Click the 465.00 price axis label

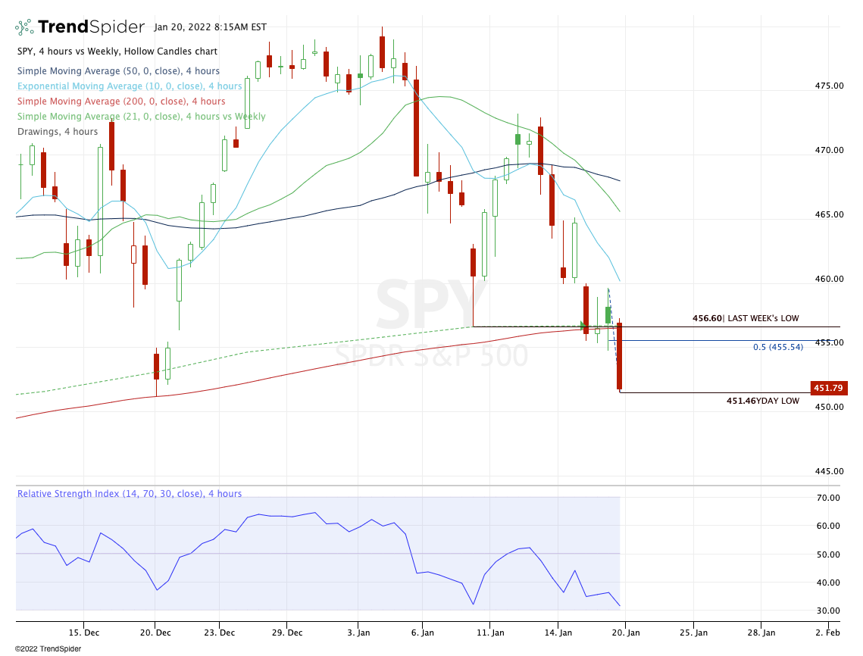tap(829, 214)
